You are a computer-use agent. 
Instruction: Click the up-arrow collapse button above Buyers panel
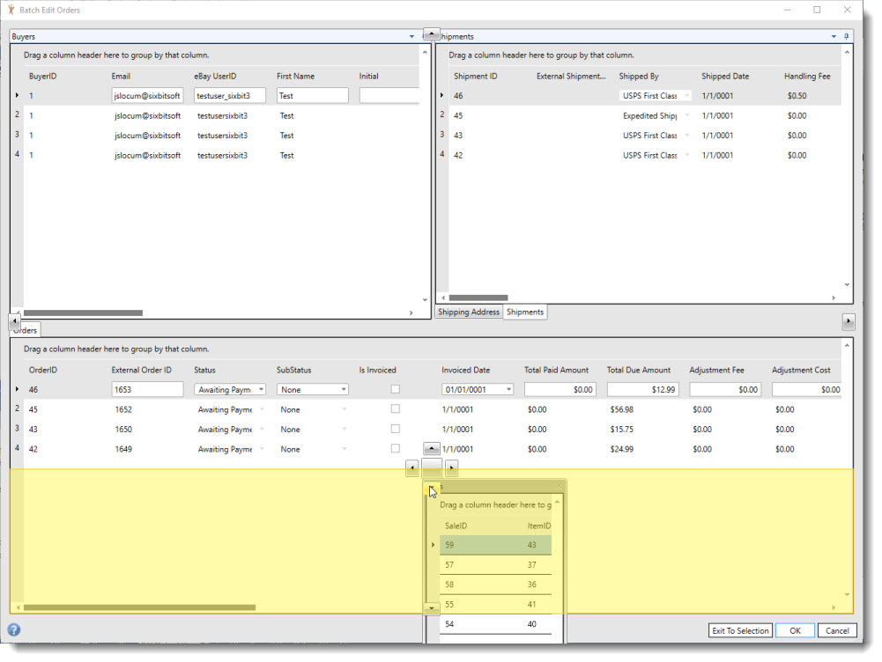point(431,32)
